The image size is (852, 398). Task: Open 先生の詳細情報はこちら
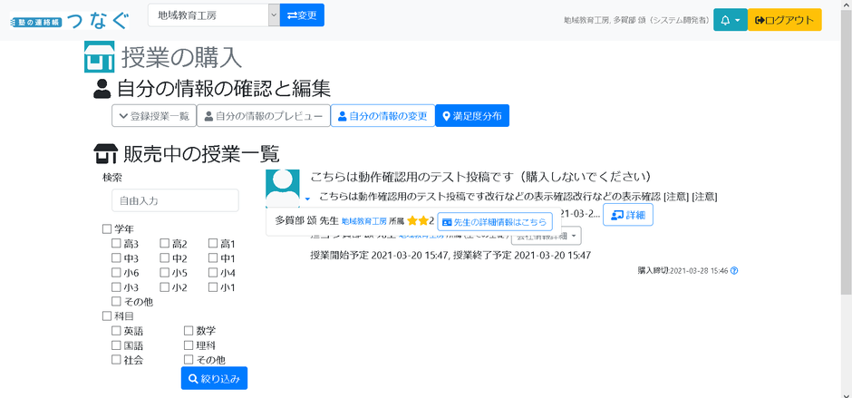click(x=495, y=222)
